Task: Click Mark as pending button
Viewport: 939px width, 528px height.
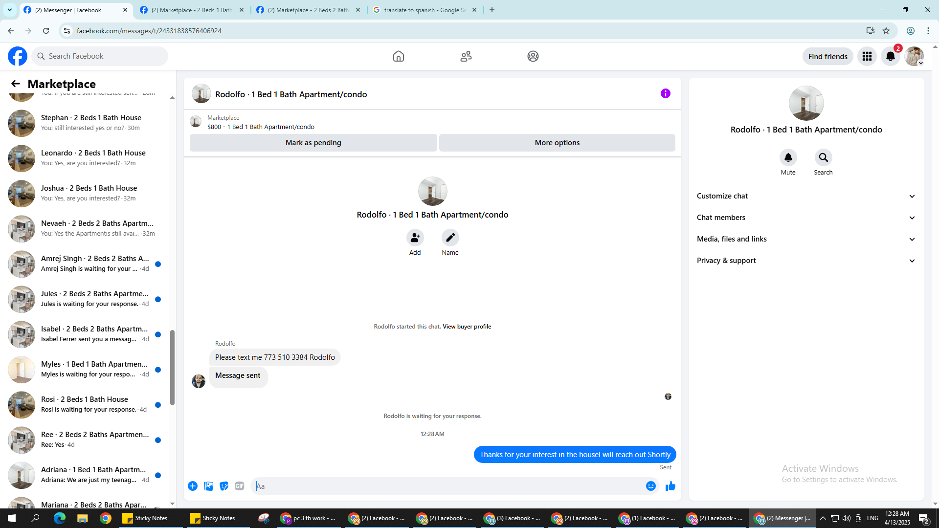Action: tap(313, 143)
